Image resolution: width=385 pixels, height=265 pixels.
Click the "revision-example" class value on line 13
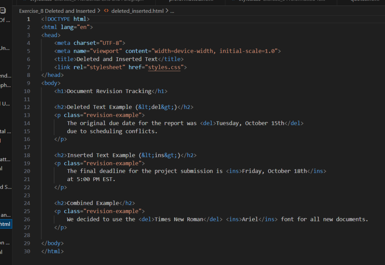pyautogui.click(x=114, y=115)
